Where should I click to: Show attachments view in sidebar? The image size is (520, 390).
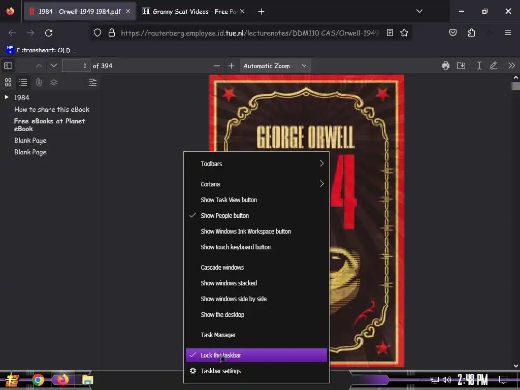tap(39, 82)
